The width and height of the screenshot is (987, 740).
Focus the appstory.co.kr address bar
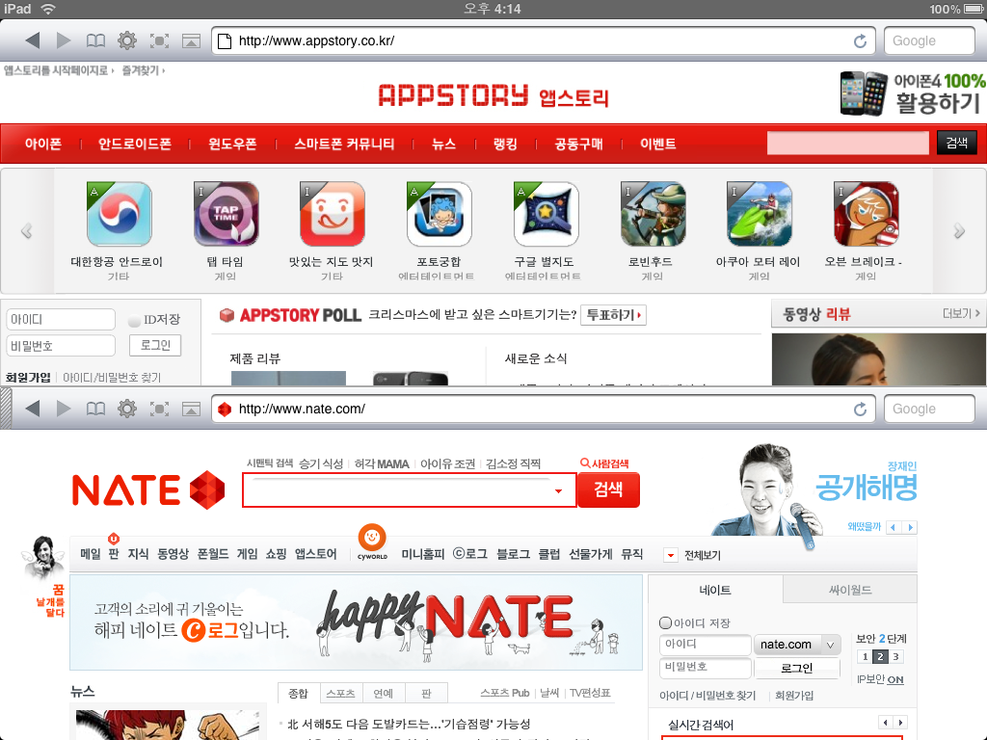pyautogui.click(x=544, y=40)
